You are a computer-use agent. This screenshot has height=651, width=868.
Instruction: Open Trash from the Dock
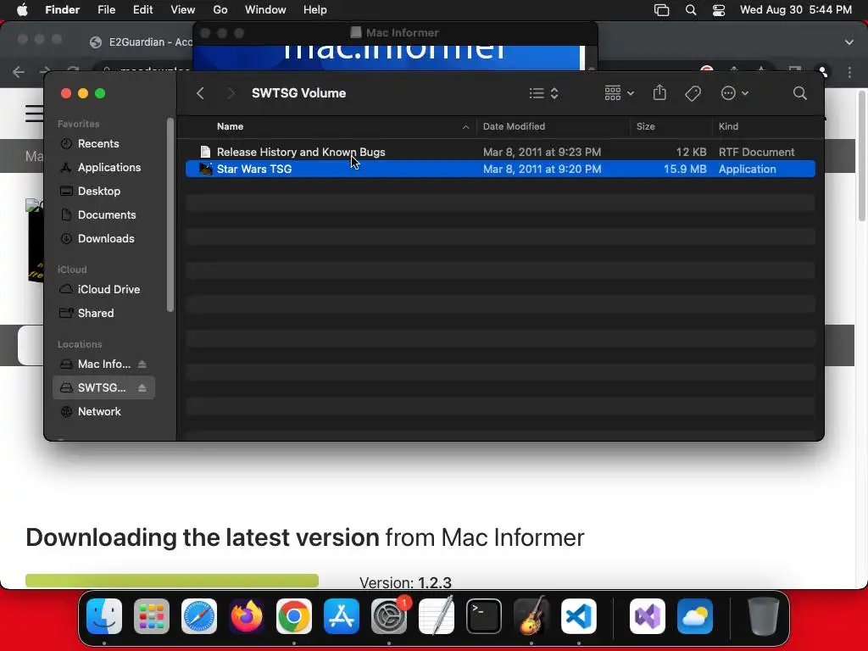764,616
